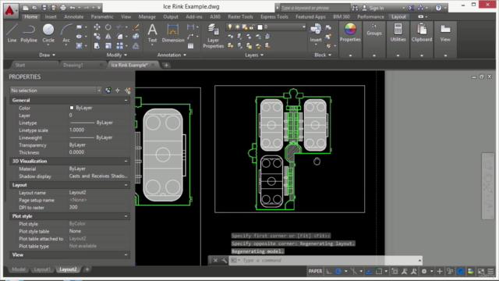Click the Copy tool in Modify panel
499x281 pixels.
[97, 37]
